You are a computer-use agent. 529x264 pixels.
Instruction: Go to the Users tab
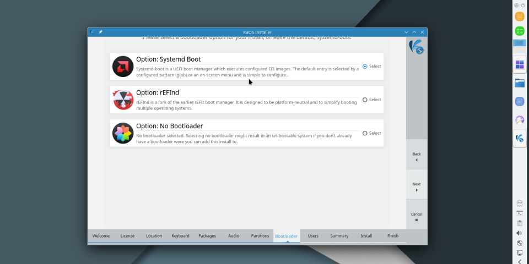(x=313, y=236)
